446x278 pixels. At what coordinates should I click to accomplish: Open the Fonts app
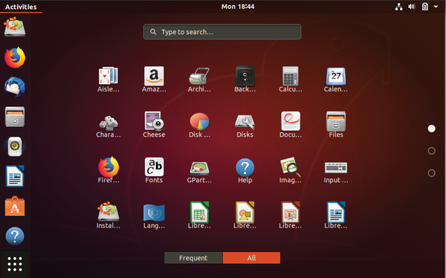click(154, 167)
